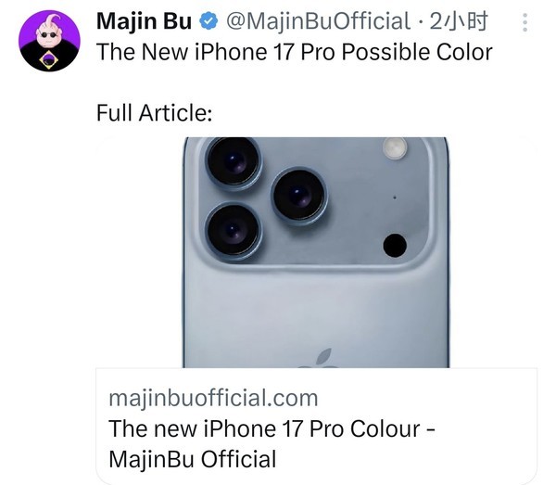Click the blue phone body below camera bump
Viewport: 556px width, 485px height.
pyautogui.click(x=316, y=313)
